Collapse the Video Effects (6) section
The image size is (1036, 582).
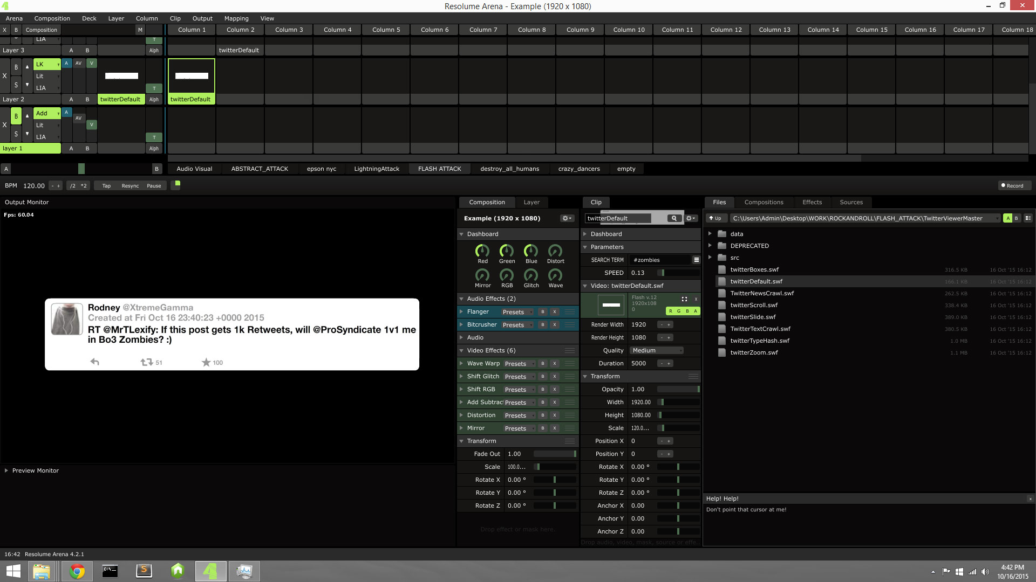461,351
